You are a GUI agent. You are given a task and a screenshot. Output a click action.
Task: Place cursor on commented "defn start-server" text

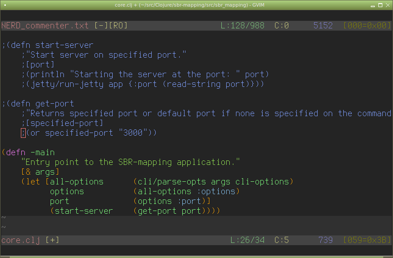pyautogui.click(x=50, y=45)
